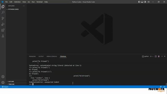Screen dimensions: 167x94
Task: Open the Testing flask icon
Action: (x=3, y=36)
